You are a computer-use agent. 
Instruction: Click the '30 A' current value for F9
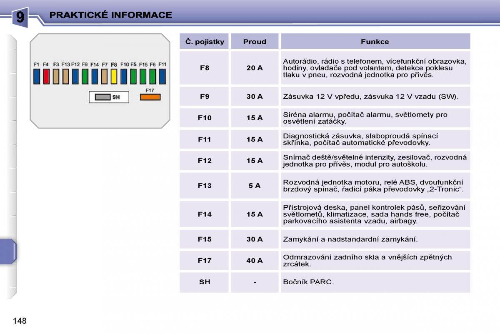pos(255,96)
